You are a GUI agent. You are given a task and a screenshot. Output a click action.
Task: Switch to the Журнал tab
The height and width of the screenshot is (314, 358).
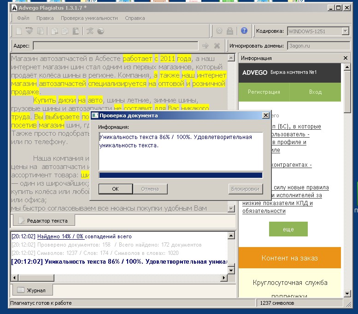[x=32, y=290]
